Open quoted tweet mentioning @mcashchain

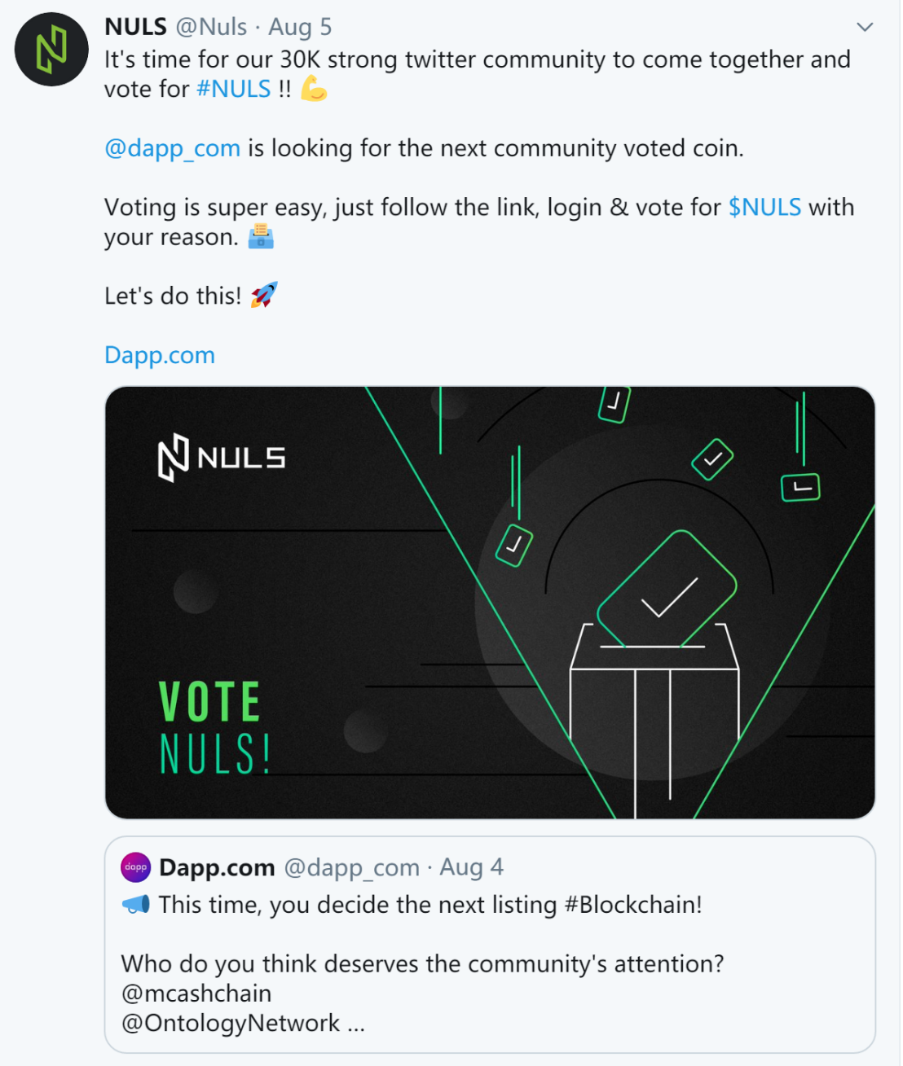[x=490, y=945]
